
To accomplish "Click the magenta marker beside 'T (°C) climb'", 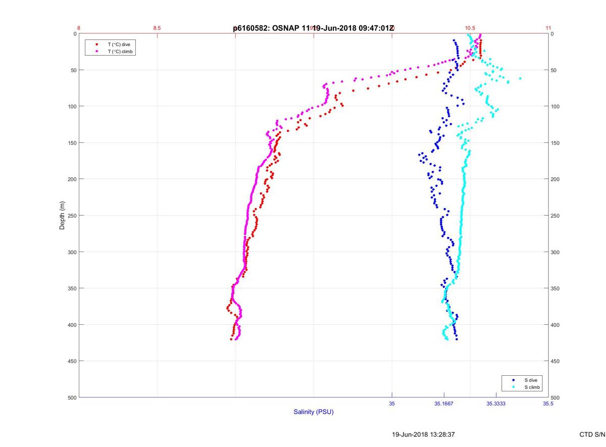I will (96, 52).
